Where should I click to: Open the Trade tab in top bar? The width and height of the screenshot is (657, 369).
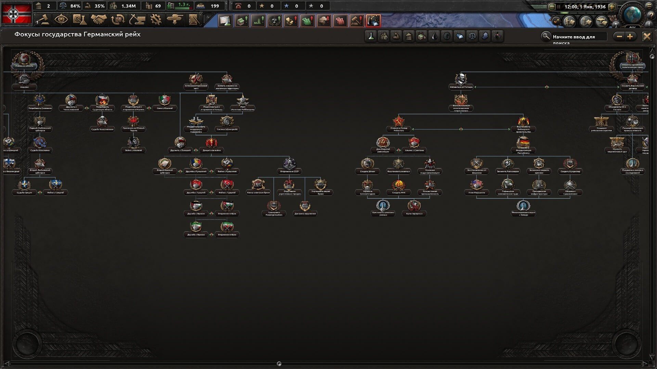(118, 20)
